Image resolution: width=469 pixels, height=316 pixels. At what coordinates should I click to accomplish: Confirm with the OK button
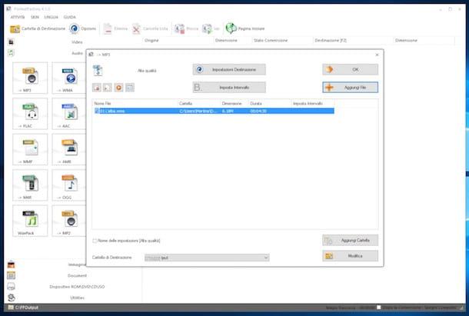(350, 69)
